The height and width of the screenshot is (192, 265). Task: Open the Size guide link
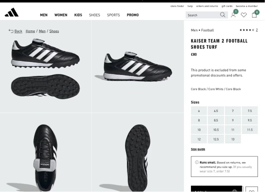pos(198,149)
